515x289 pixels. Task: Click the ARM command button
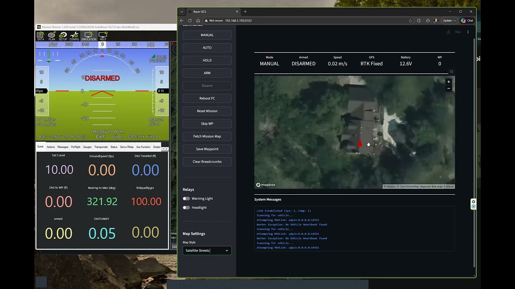pos(207,73)
